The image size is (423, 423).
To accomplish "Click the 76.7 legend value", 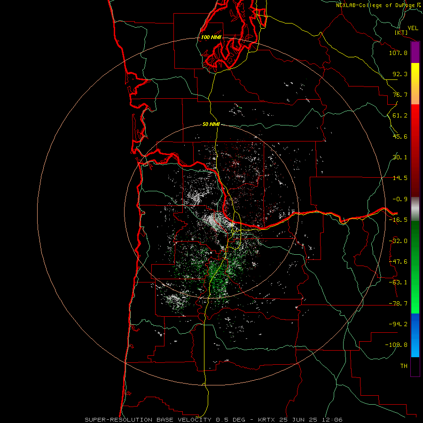I will tap(400, 94).
